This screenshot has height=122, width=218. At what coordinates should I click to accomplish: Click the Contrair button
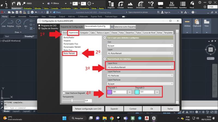point(133,109)
